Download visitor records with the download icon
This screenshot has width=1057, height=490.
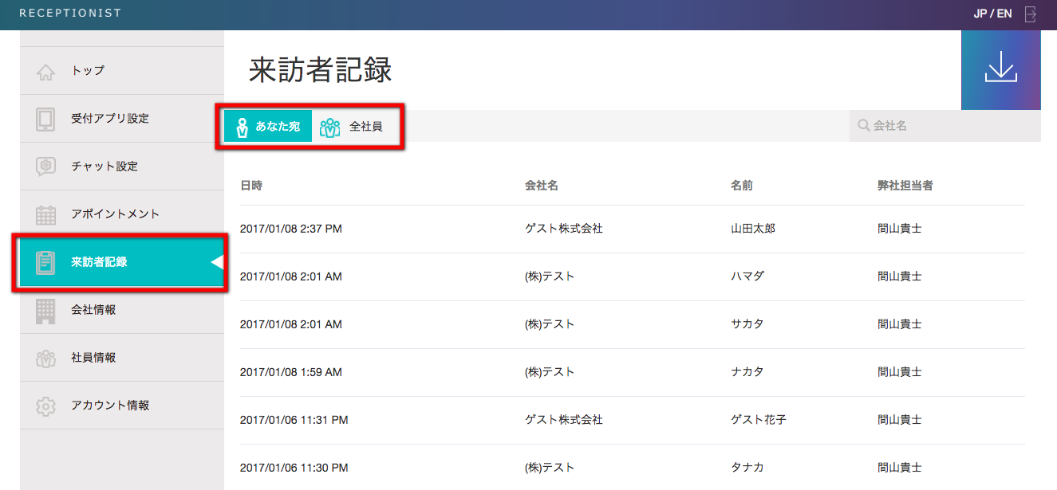tap(1000, 69)
